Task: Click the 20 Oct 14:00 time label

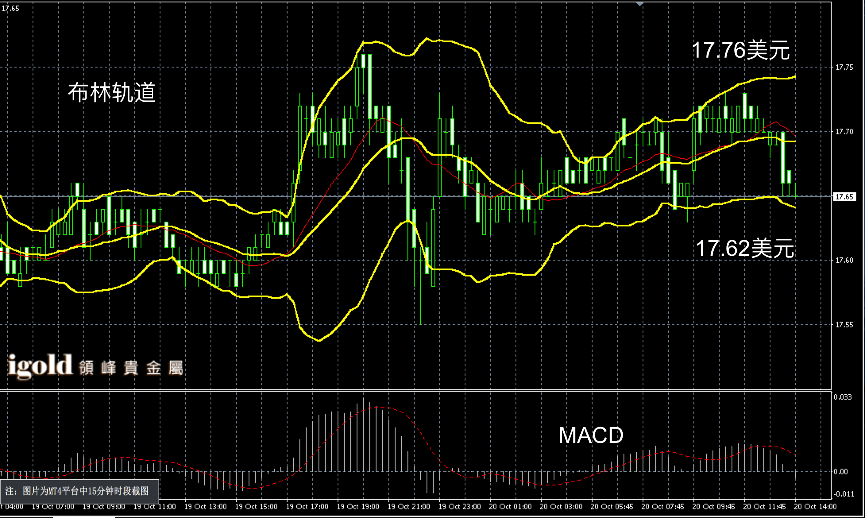Action: click(x=815, y=507)
